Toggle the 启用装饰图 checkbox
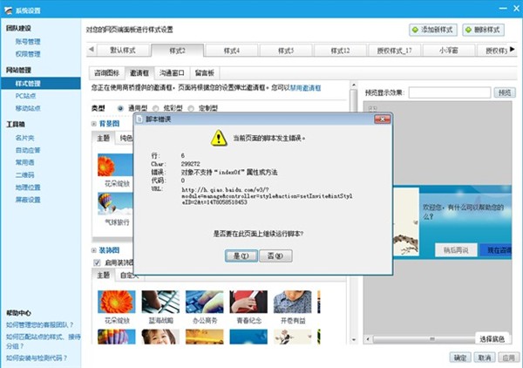The height and width of the screenshot is (368, 523). coord(97,262)
